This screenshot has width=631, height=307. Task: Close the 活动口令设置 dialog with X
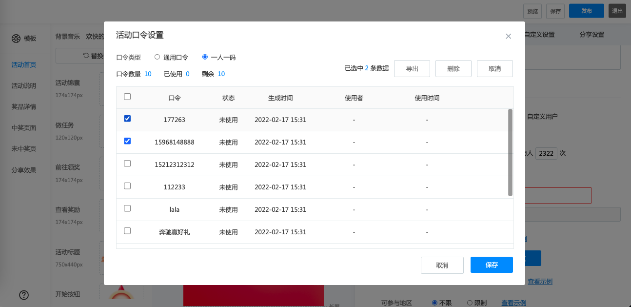pos(508,36)
